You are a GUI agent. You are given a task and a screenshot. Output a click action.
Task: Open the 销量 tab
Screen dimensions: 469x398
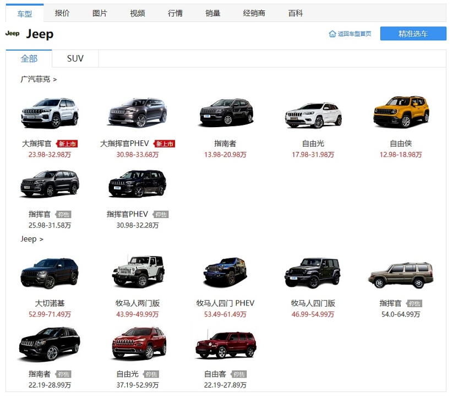(212, 13)
